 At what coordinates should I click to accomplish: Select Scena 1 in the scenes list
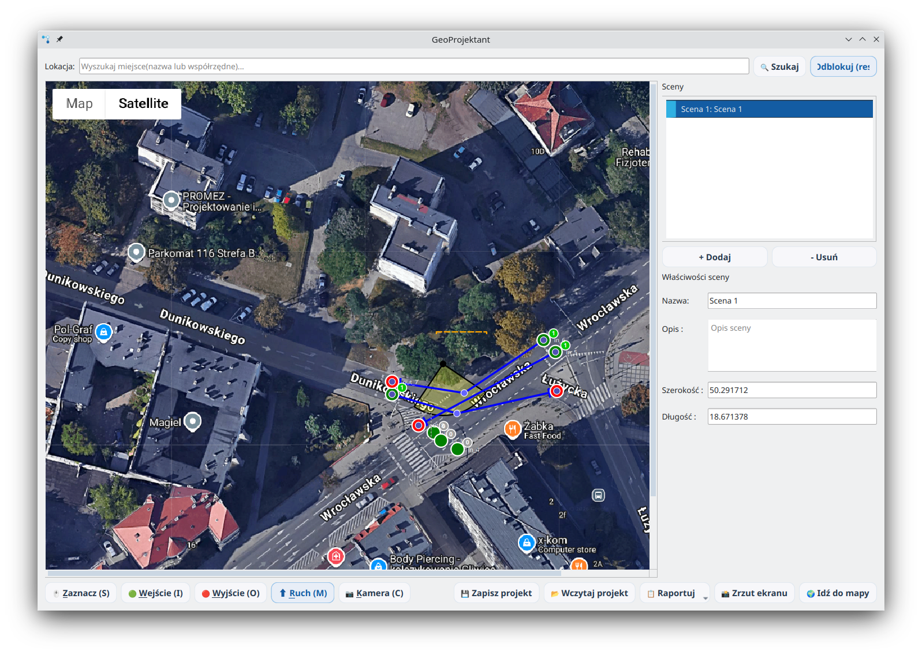click(769, 109)
